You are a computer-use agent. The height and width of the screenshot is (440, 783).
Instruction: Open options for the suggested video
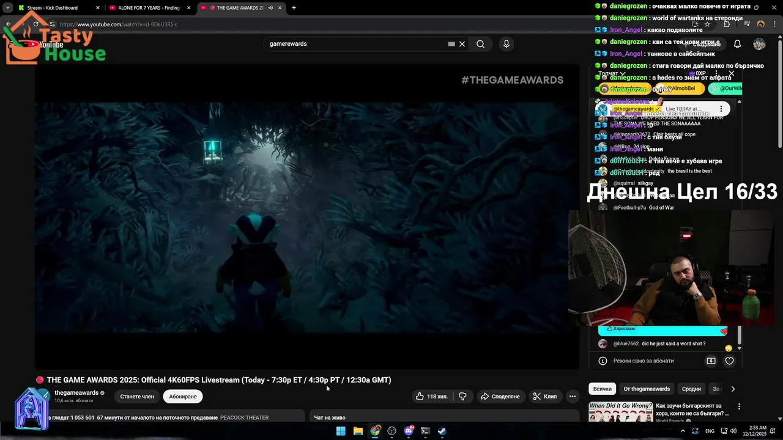tap(739, 406)
